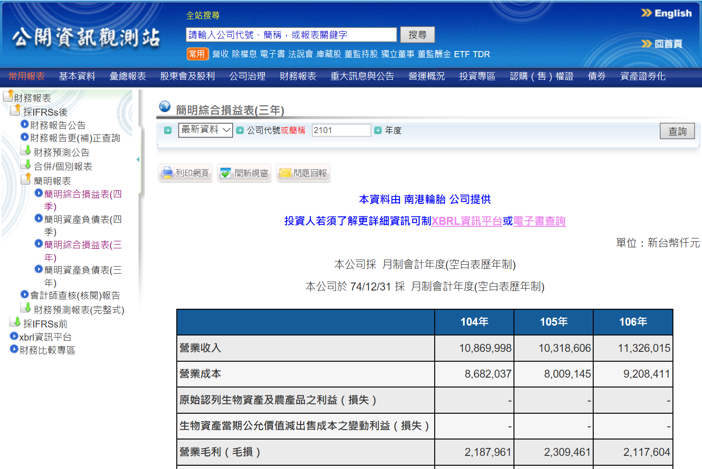Click the globe icon beside 簡明綜合損益表(三年)
The height and width of the screenshot is (469, 702).
165,107
